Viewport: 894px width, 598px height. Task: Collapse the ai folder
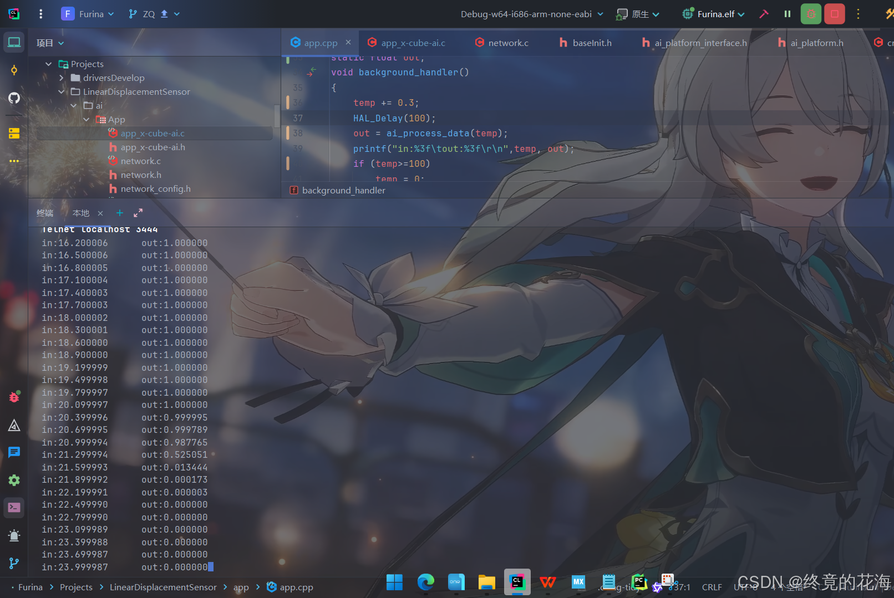(74, 105)
